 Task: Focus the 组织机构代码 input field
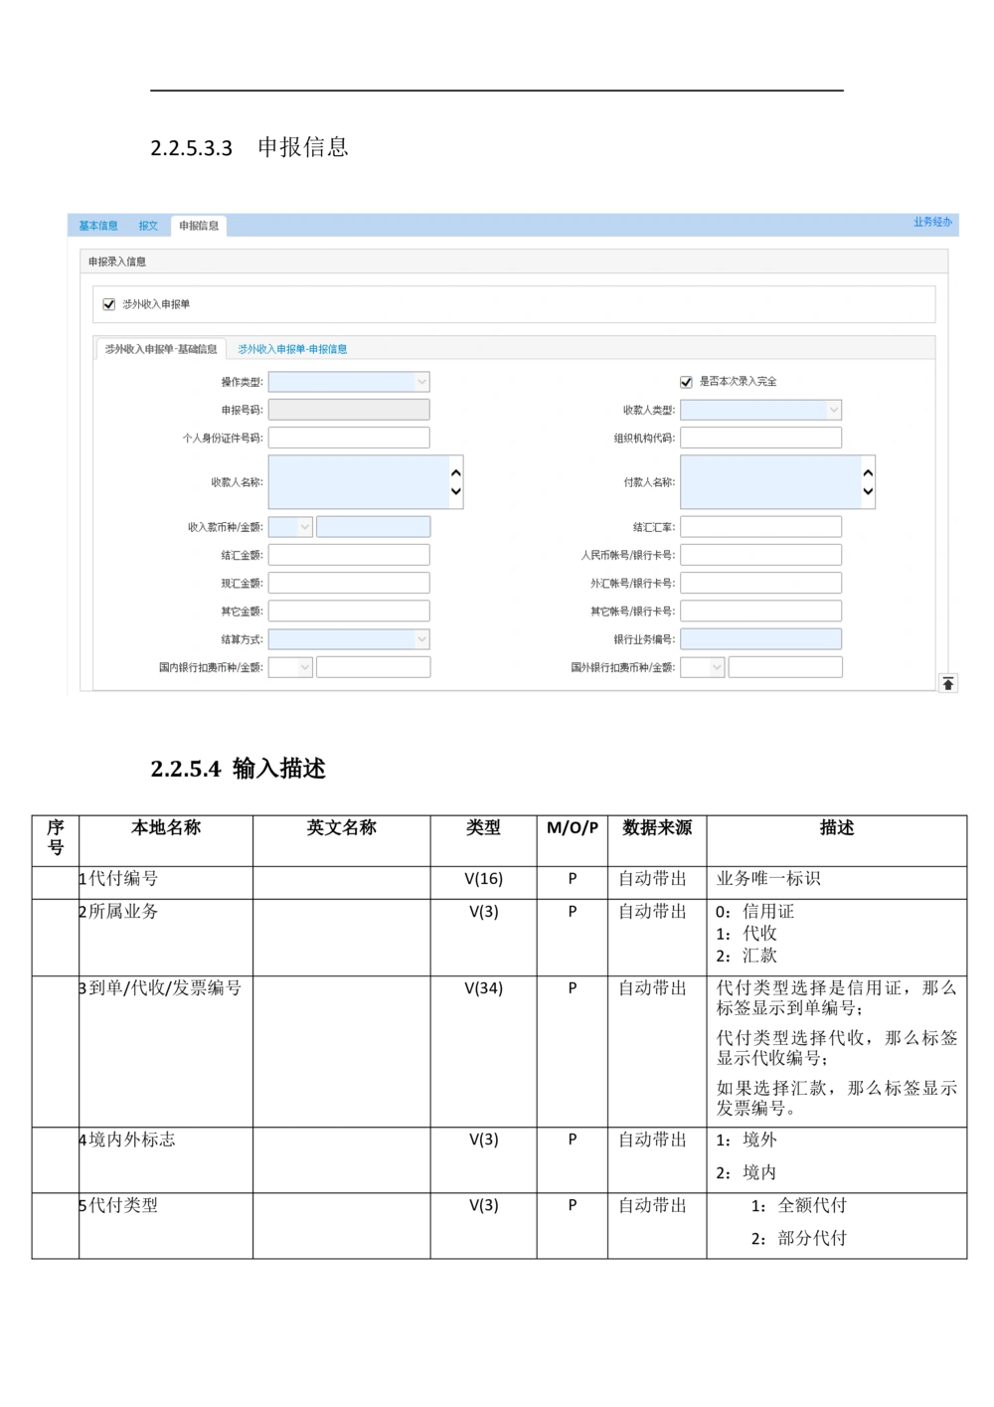[760, 438]
